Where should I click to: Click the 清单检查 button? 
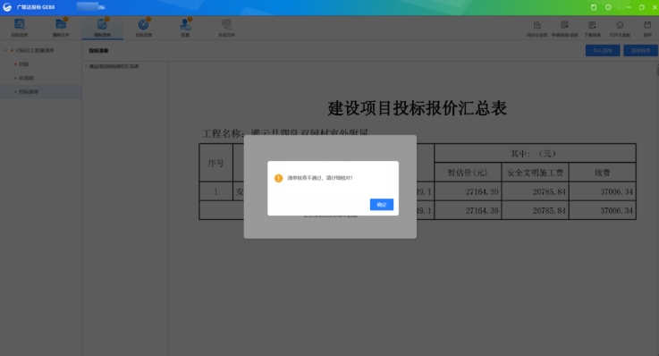640,50
